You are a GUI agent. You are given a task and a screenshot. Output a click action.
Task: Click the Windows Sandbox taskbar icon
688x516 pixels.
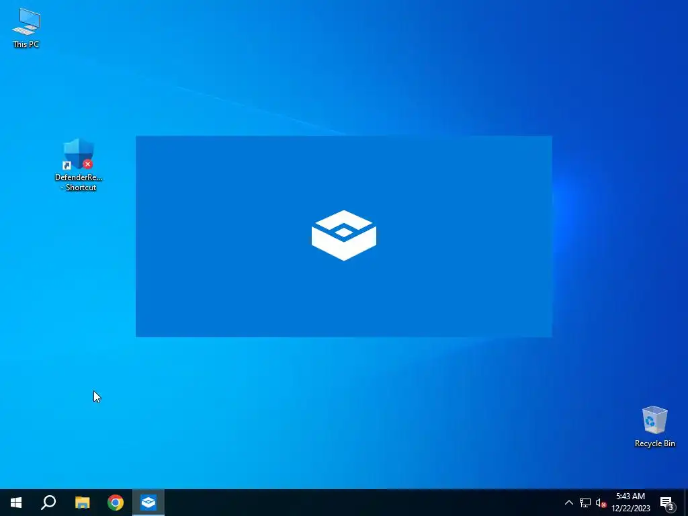point(148,503)
